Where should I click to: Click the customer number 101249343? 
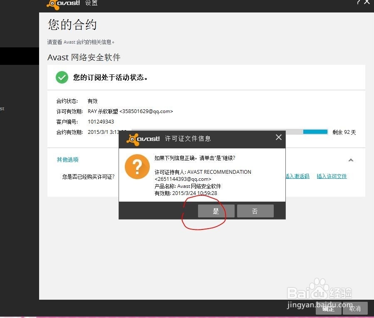[101, 121]
